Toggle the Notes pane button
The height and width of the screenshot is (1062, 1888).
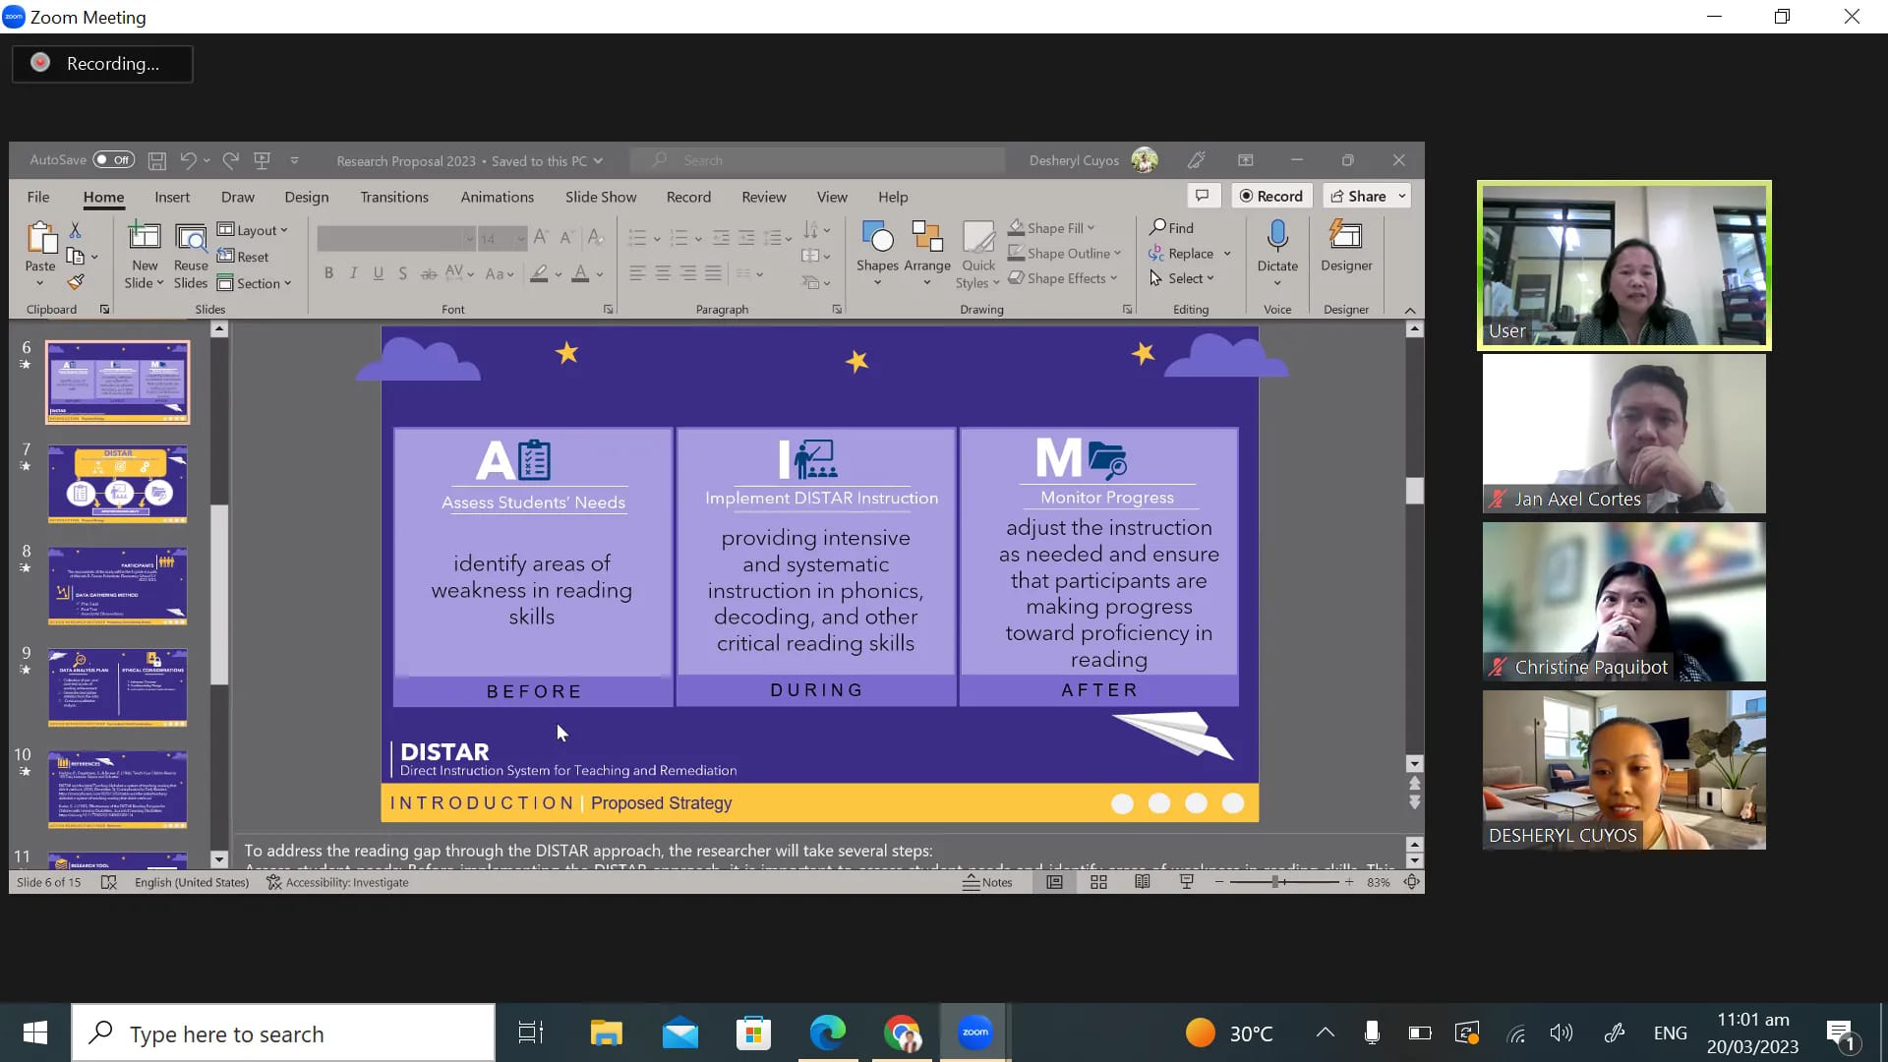987,882
